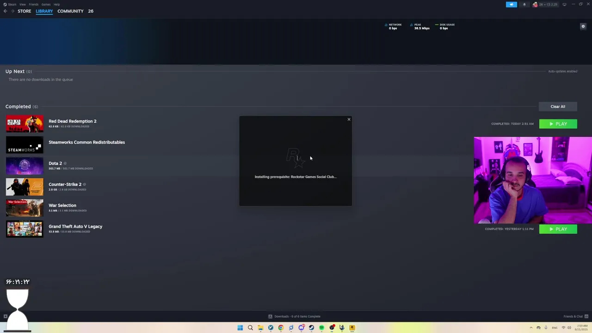This screenshot has width=592, height=333.
Task: Open the Windows Start menu
Action: click(240, 328)
